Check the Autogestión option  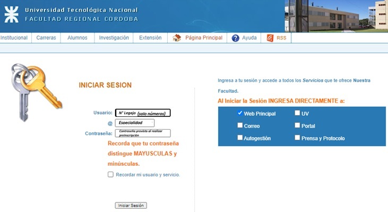[240, 138]
